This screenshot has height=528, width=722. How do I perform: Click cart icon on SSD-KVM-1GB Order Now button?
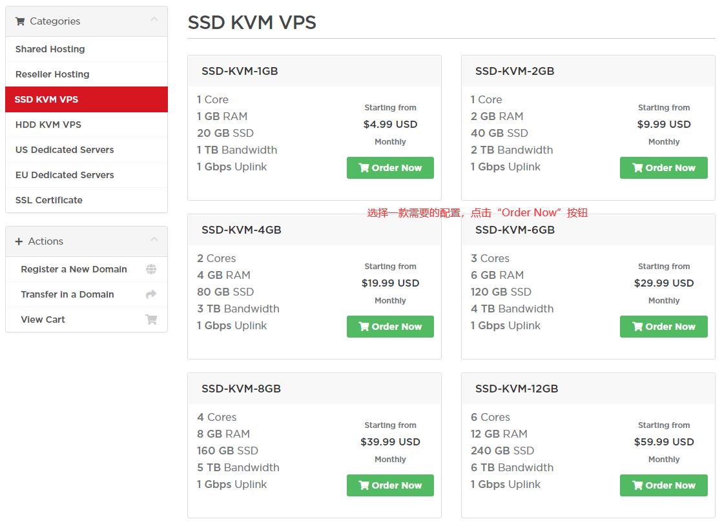coord(364,168)
